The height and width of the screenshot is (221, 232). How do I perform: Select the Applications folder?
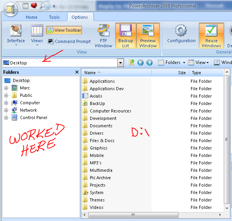coord(102,81)
